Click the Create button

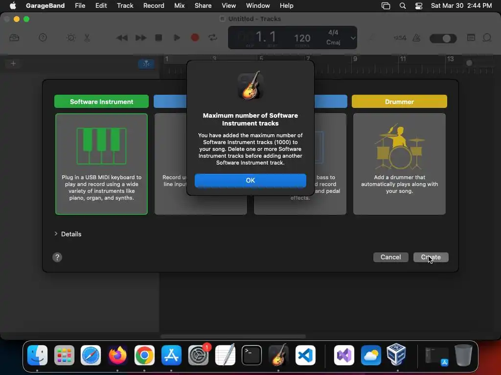(x=431, y=257)
